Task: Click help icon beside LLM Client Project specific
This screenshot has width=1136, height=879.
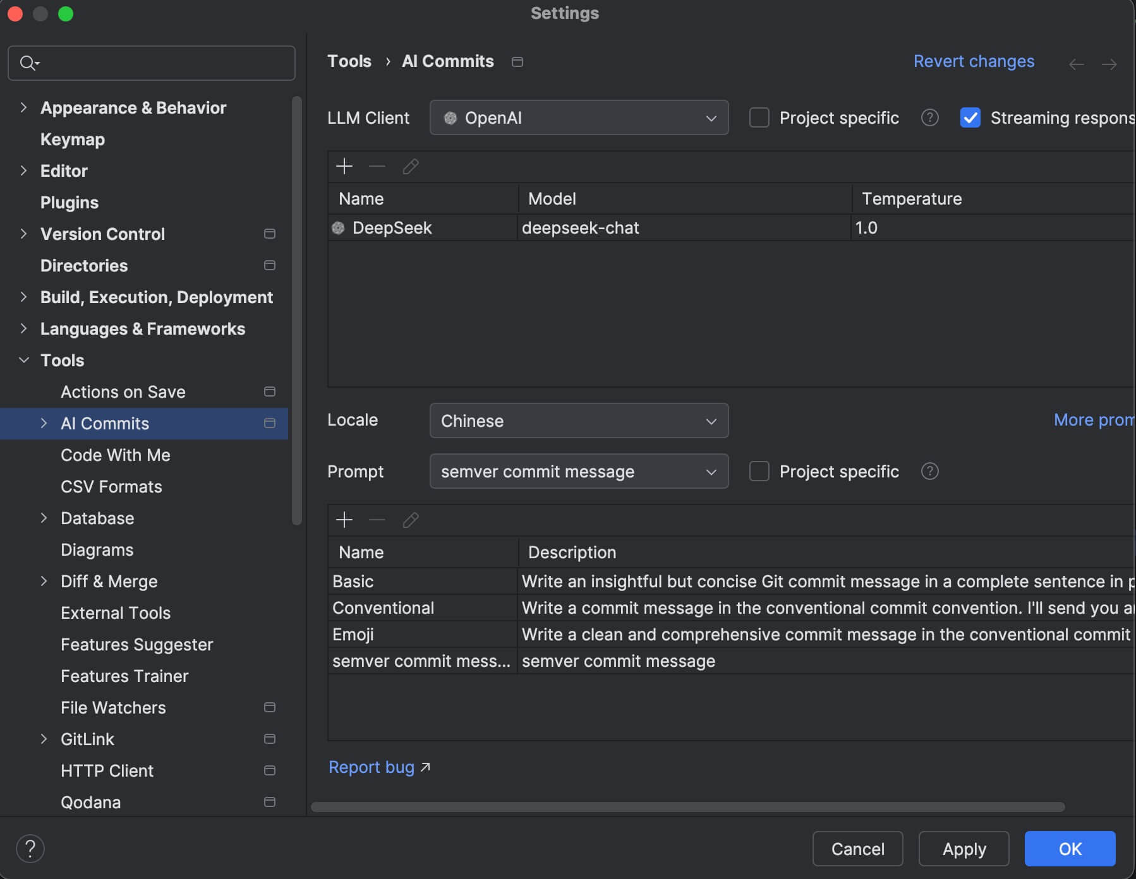Action: 929,117
